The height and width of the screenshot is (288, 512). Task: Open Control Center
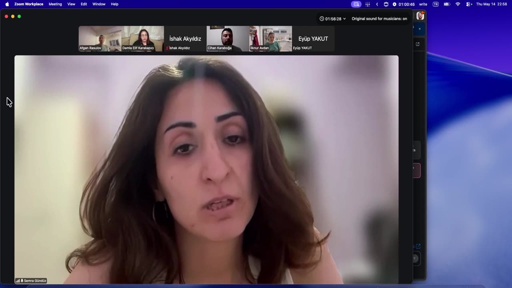pyautogui.click(x=469, y=4)
